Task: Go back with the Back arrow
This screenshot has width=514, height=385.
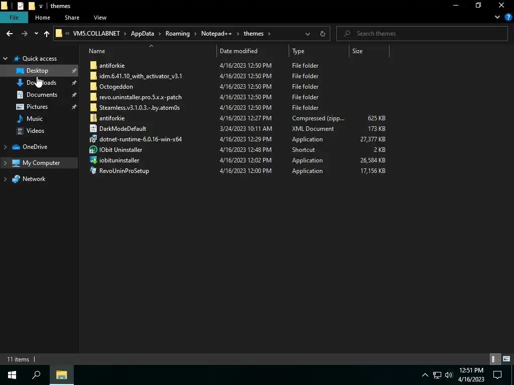Action: (x=10, y=34)
